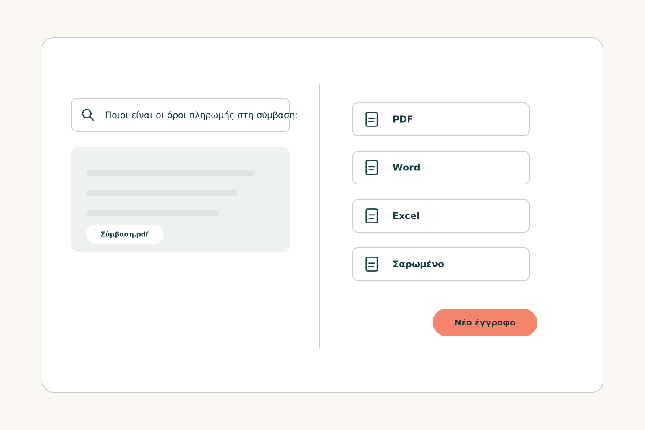Image resolution: width=645 pixels, height=430 pixels.
Task: Click the second placeholder text line
Action: point(162,193)
